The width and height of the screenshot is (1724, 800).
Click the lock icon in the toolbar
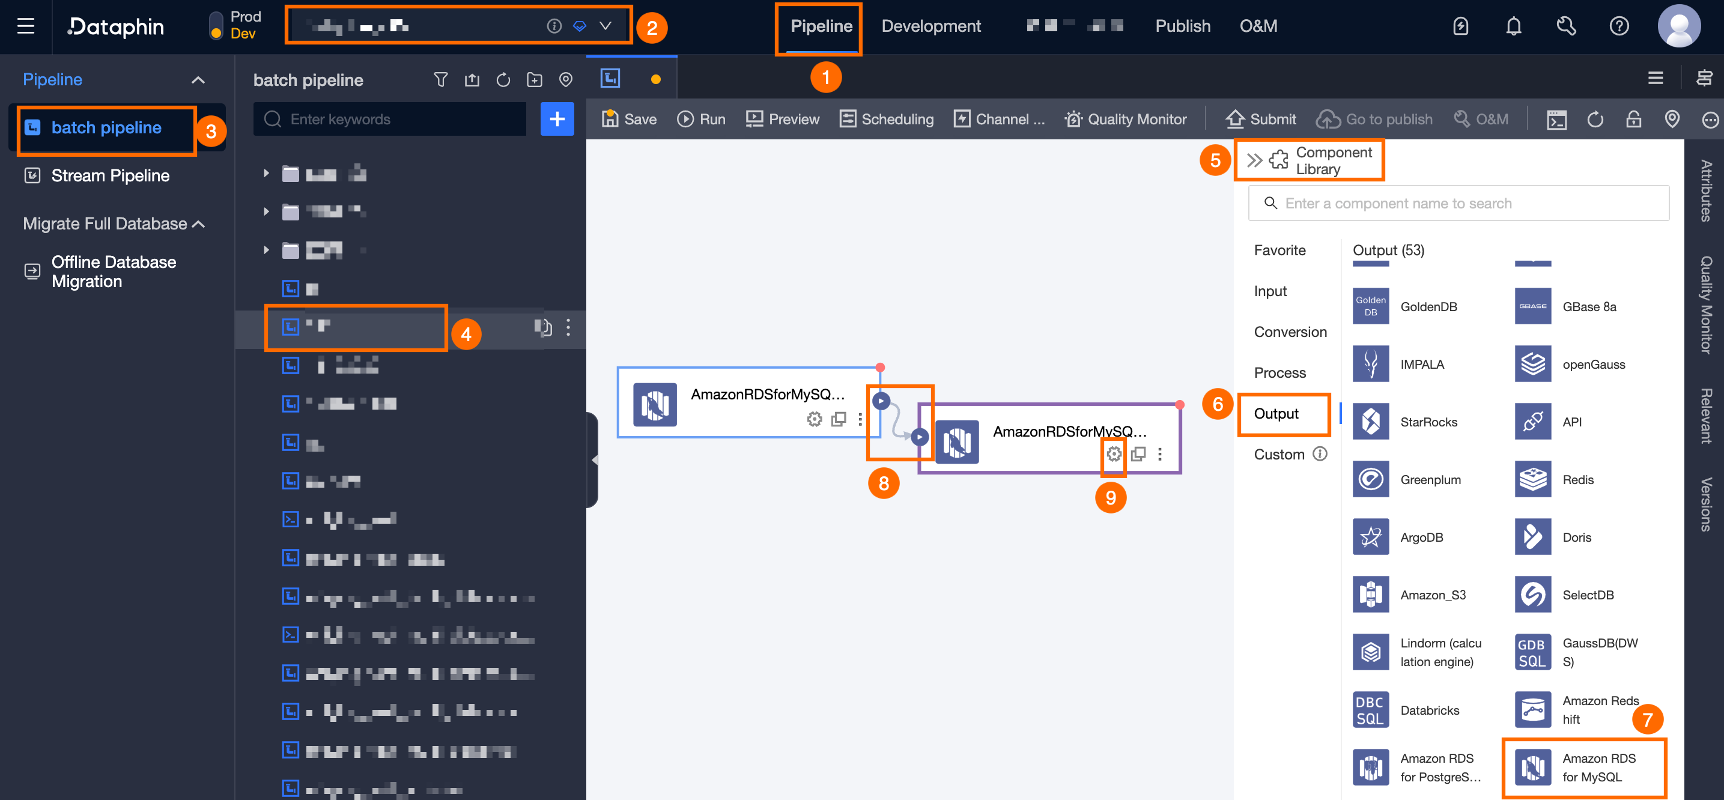point(1633,119)
